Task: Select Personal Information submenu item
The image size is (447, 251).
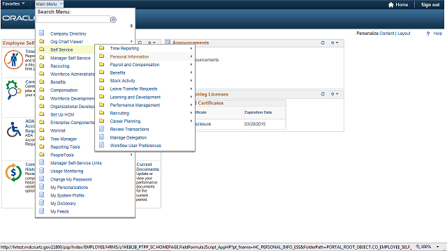Action: coord(129,56)
